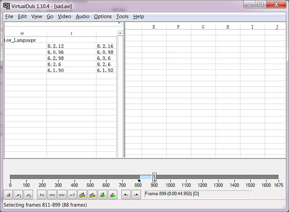Image resolution: width=289 pixels, height=212 pixels.
Task: Scan forward for next scene change
Action: tap(113, 195)
